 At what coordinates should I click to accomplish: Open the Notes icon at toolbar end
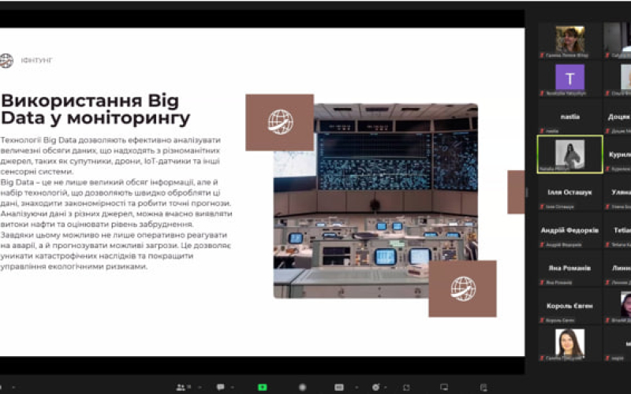pos(484,387)
